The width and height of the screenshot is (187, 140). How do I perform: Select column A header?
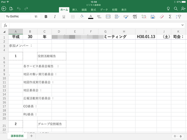coord(16,31)
